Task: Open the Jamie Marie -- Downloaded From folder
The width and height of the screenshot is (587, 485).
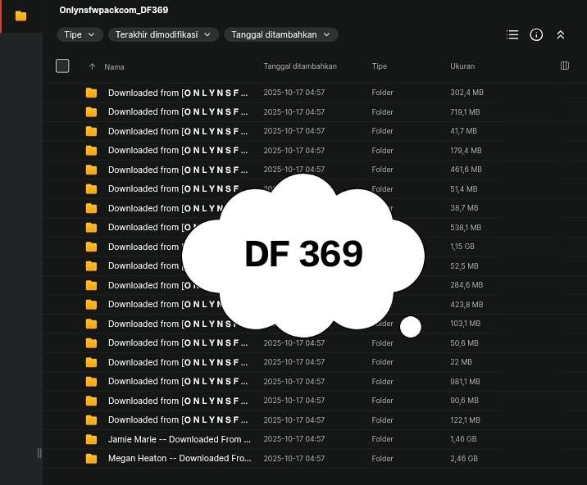Action: click(x=180, y=439)
